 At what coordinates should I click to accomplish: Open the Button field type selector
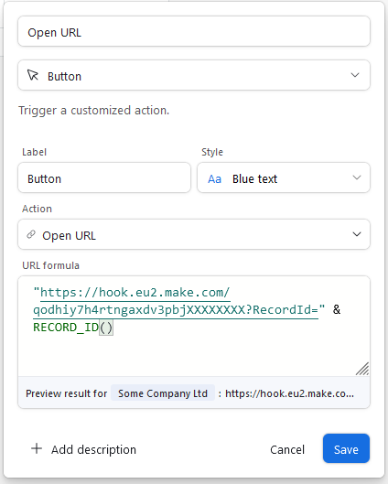(194, 75)
